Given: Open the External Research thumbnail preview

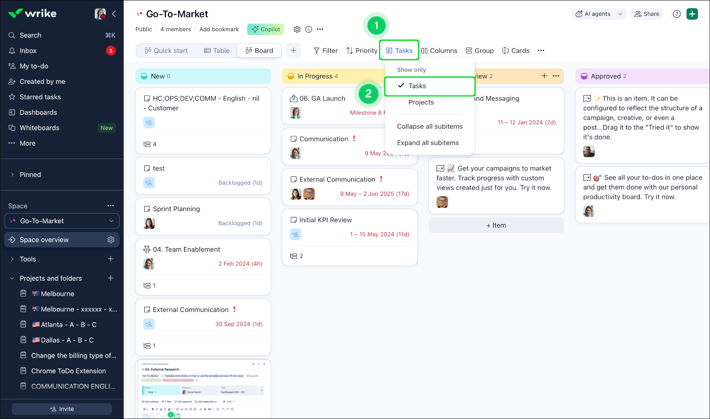Looking at the screenshot, I should tap(203, 389).
